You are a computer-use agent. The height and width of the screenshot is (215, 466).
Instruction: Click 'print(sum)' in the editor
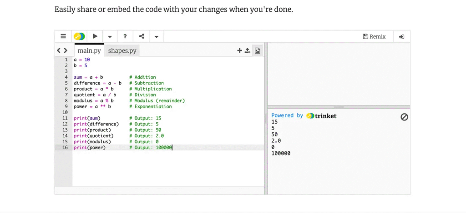click(87, 118)
